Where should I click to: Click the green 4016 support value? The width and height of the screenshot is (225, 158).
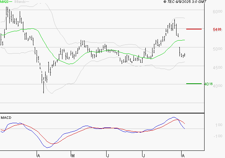208,84
